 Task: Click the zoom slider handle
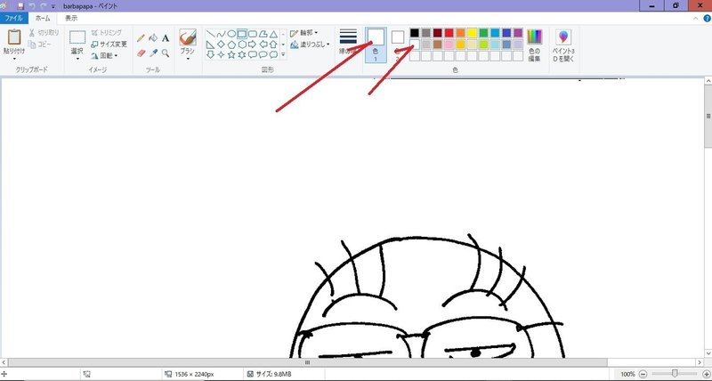tap(675, 374)
